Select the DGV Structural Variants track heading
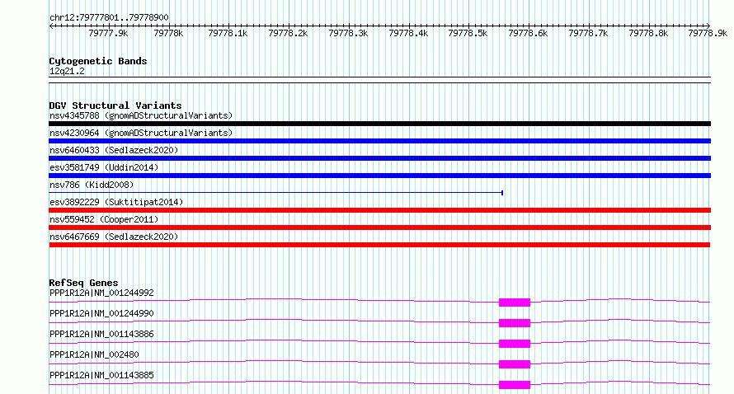 tap(115, 106)
